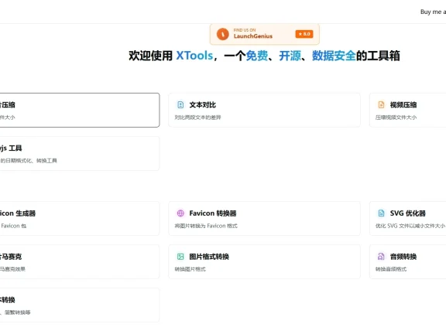Open the js 工具 date formatting card

click(80, 154)
